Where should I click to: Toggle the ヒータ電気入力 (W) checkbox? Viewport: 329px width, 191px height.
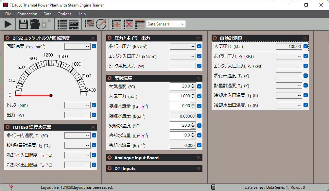[199, 66]
